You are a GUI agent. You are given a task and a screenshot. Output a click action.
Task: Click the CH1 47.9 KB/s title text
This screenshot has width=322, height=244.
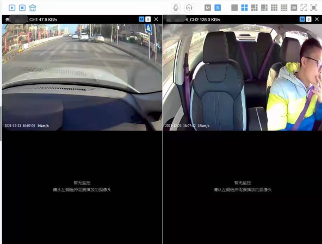pos(43,20)
